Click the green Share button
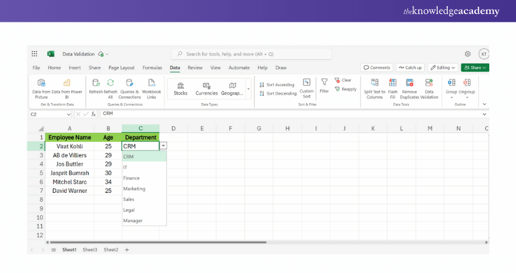Screen dimensions: 516x273 click(x=475, y=67)
